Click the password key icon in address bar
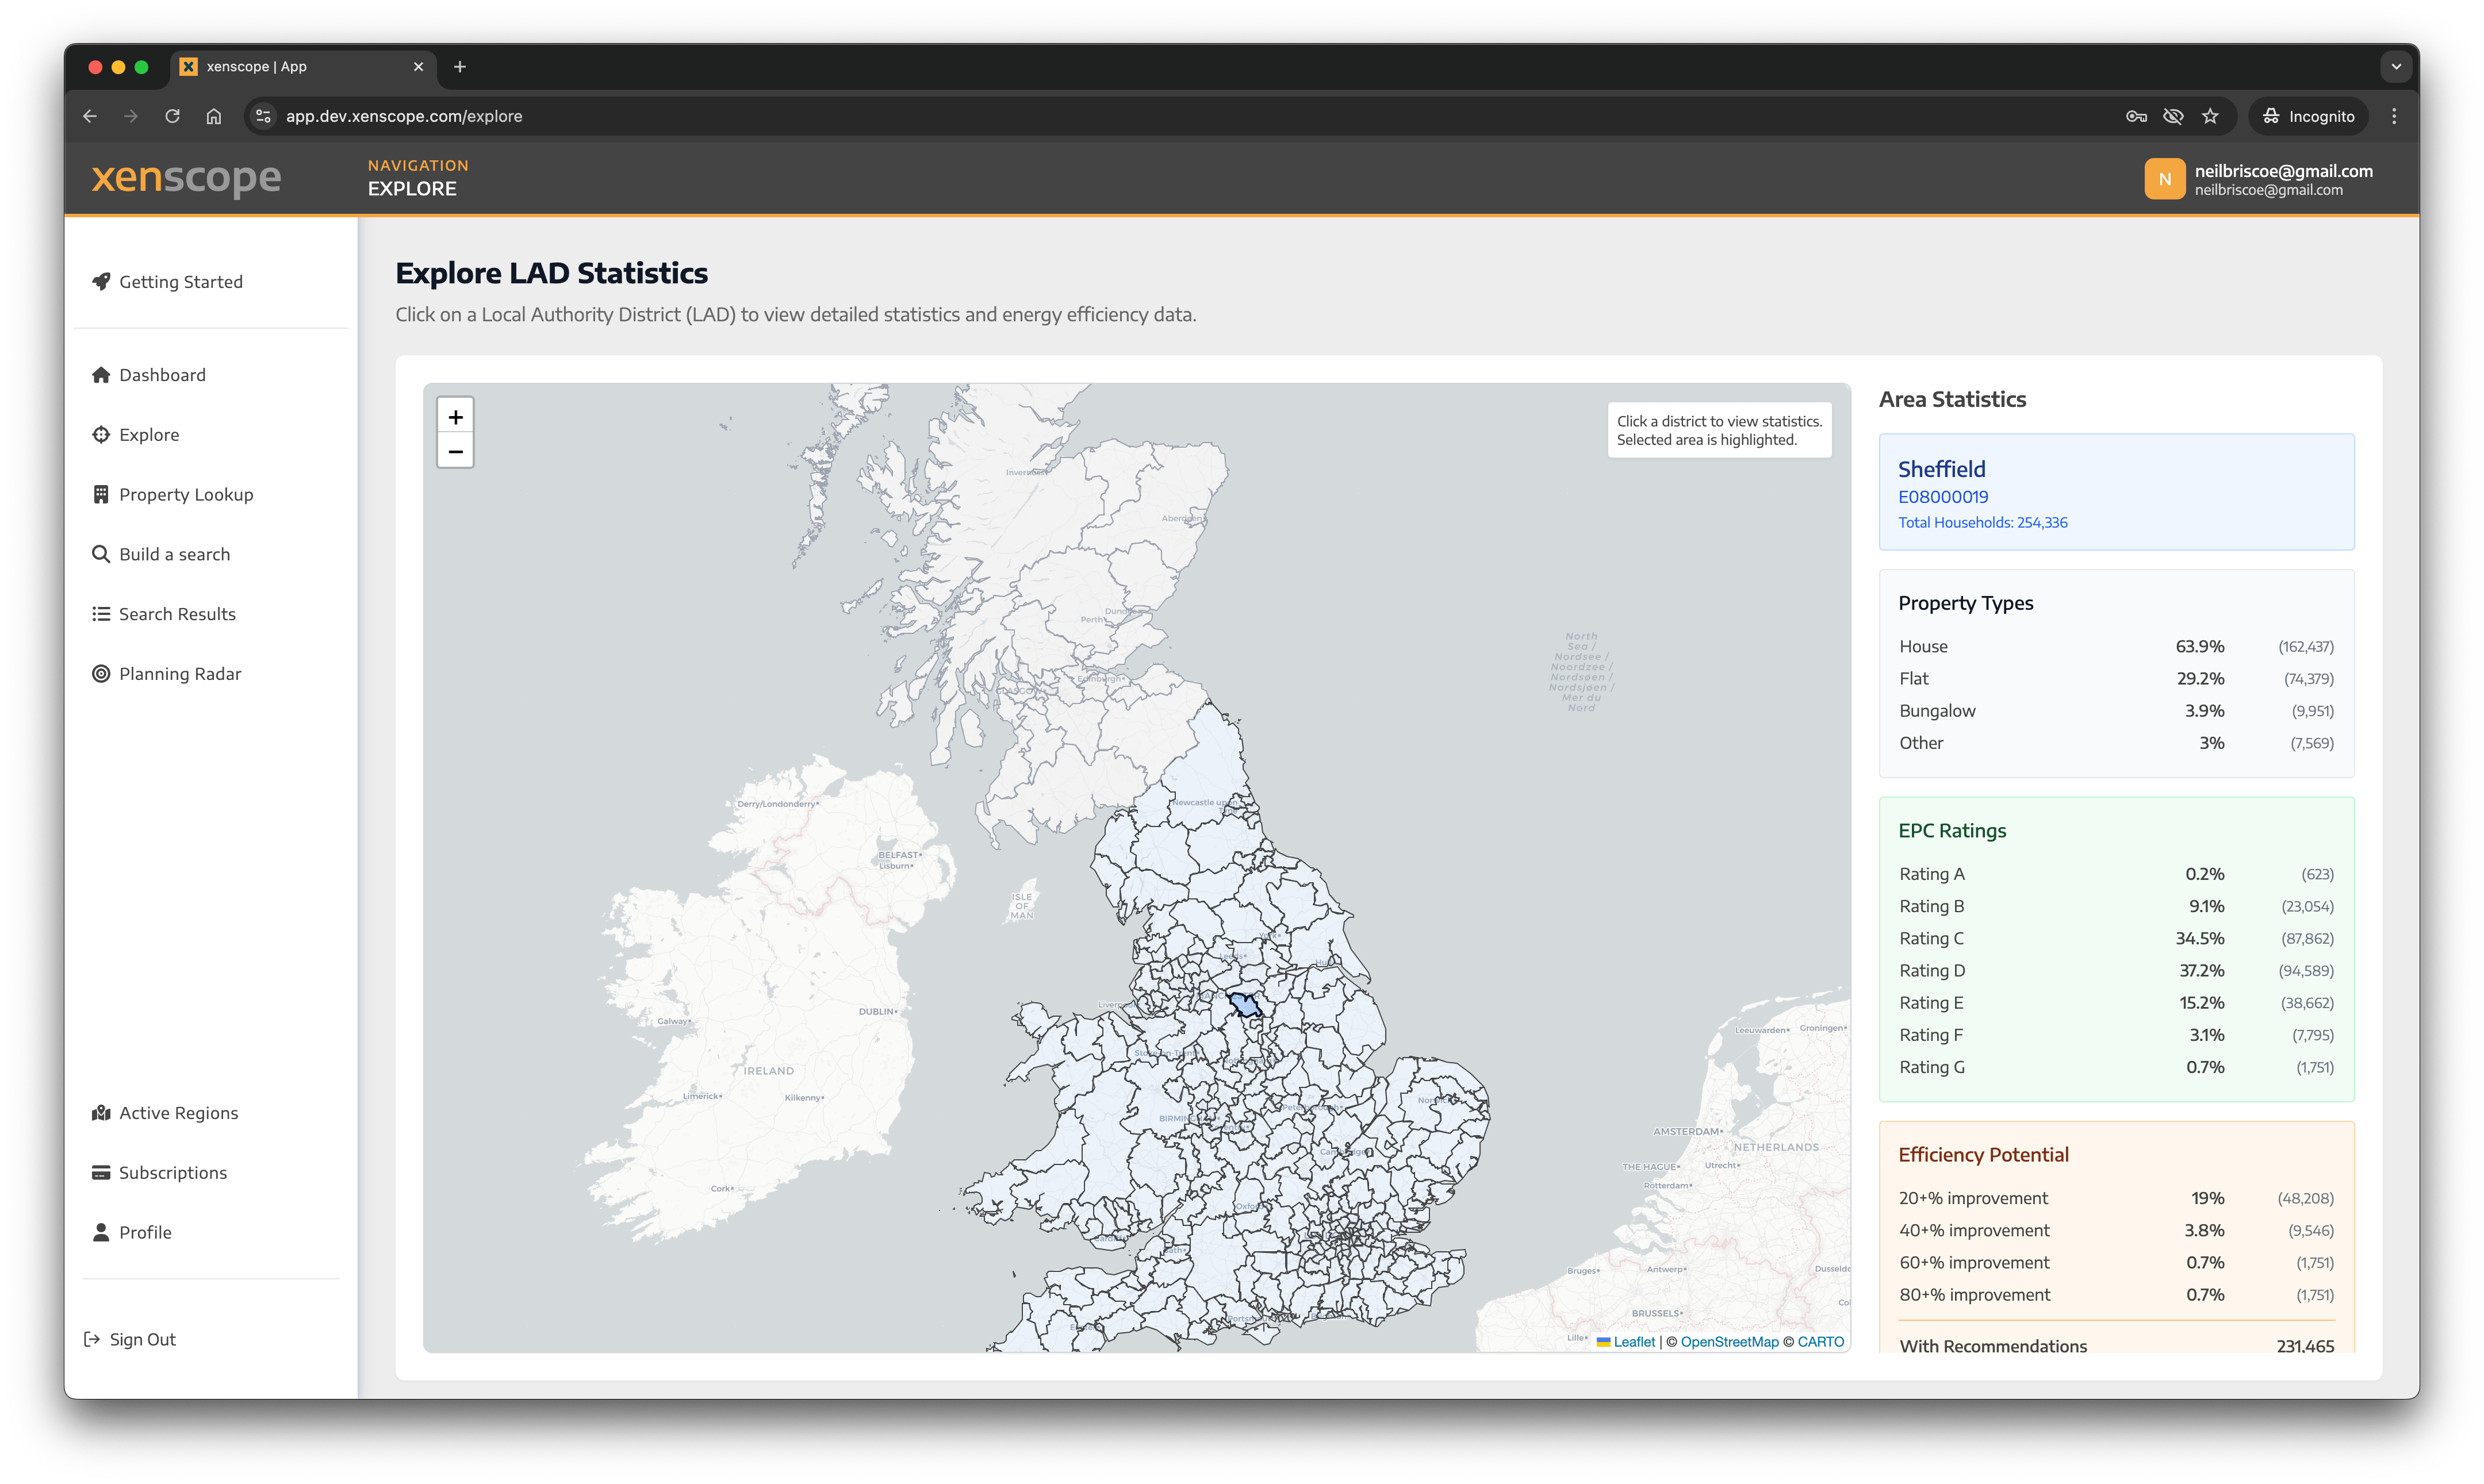The width and height of the screenshot is (2484, 1484). tap(2136, 116)
